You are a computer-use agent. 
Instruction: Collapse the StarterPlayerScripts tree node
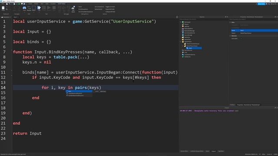pos(183,46)
